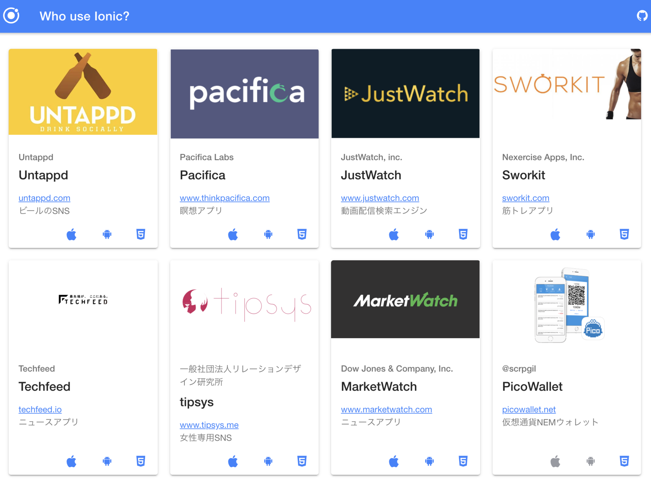Click Android icon on JustWatch card
Screen dimensions: 651x481
(x=429, y=234)
